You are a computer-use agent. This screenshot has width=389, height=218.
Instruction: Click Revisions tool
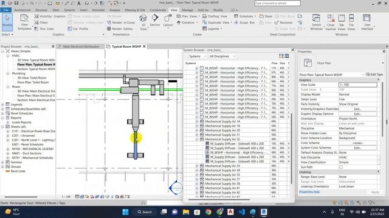point(284,22)
